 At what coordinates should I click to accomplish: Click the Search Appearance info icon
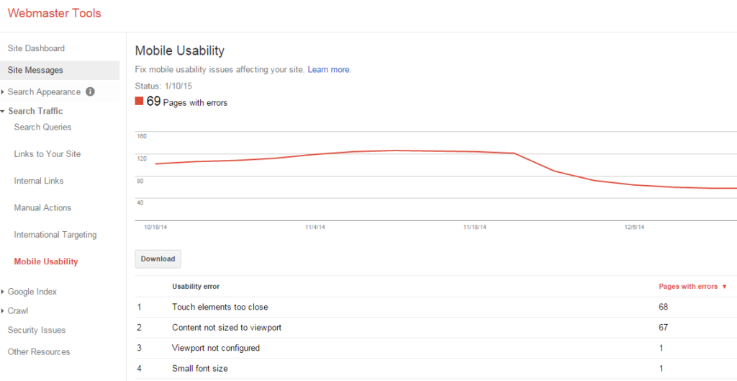point(91,91)
